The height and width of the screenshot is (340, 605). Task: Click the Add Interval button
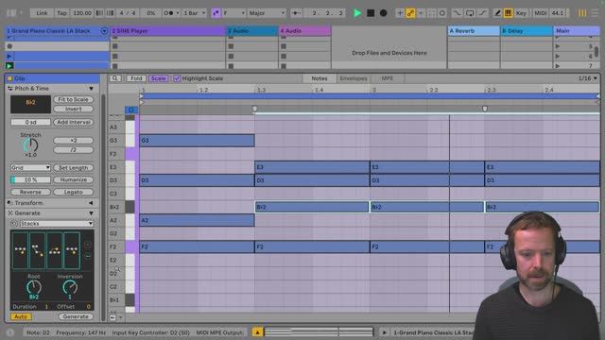[74, 122]
